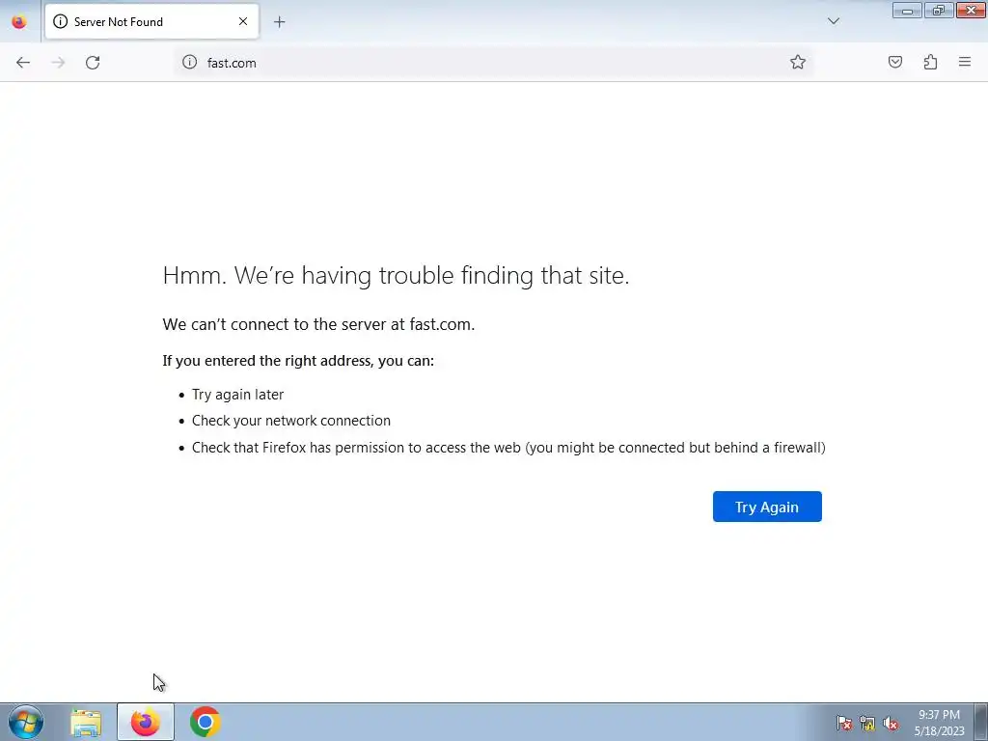Bookmark this page with the star

coord(798,62)
